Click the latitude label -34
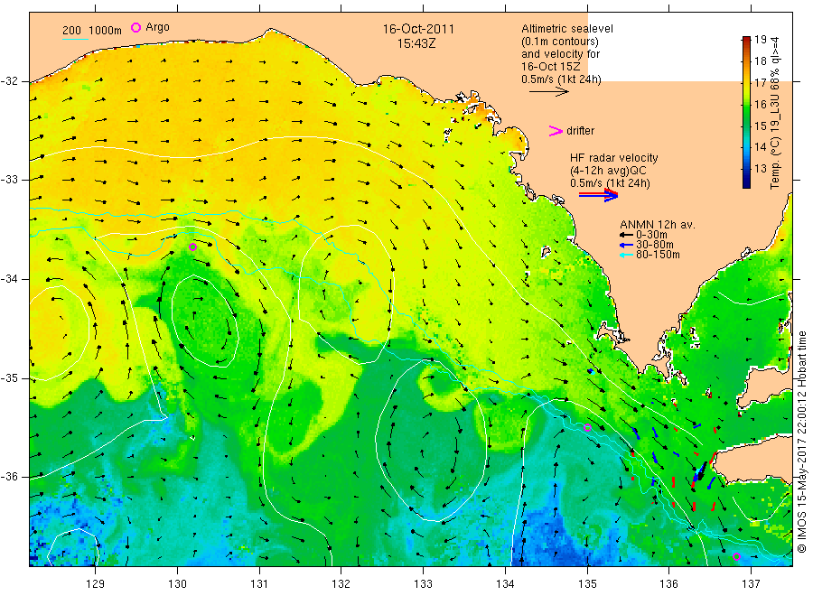Image resolution: width=813 pixels, height=596 pixels. 9,279
